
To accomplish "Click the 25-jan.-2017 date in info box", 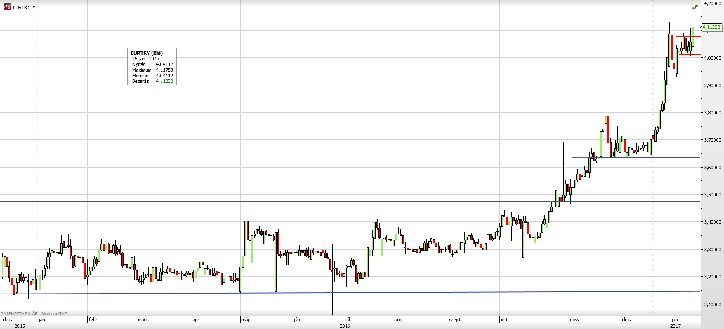I will point(146,59).
